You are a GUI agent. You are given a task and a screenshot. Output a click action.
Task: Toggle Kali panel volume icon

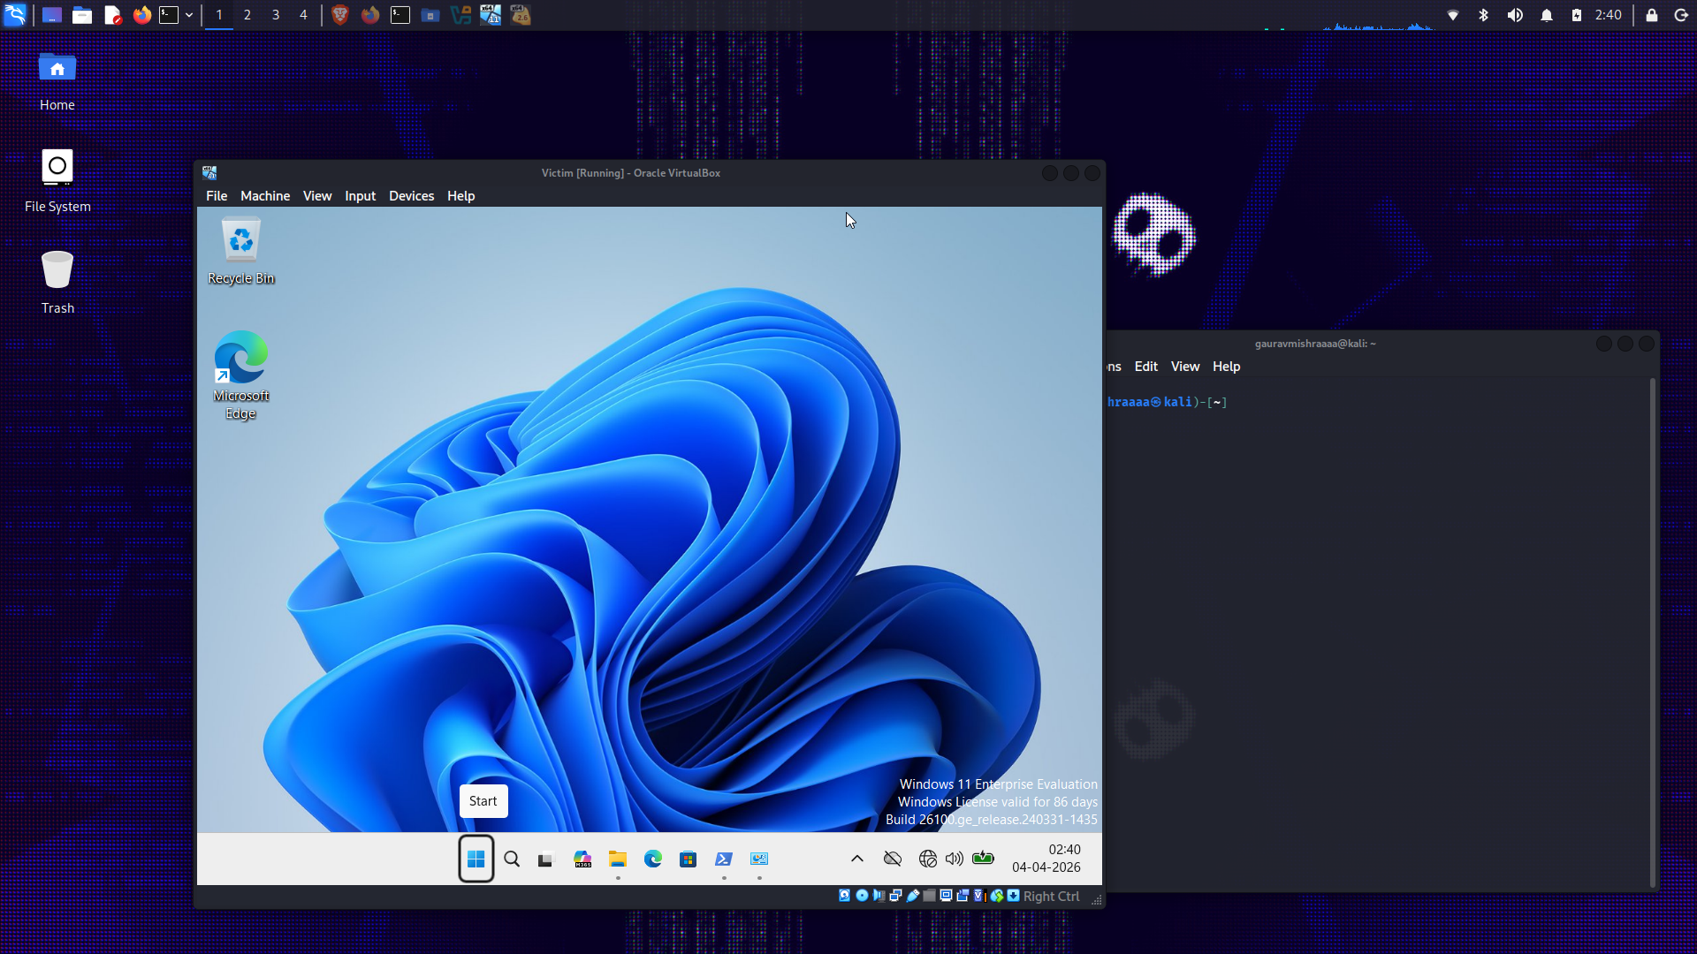click(1515, 15)
